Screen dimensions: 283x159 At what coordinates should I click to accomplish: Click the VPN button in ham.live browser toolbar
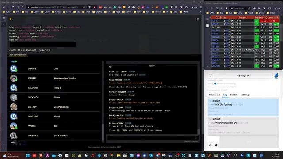pyautogui.click(x=195, y=7)
